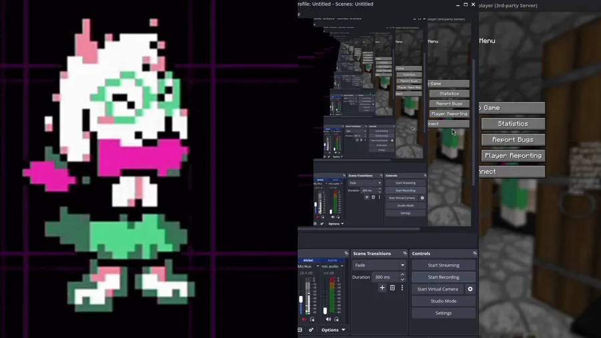Screen dimensions: 601x338
Task: Close the OBS window
Action: [x=473, y=5]
